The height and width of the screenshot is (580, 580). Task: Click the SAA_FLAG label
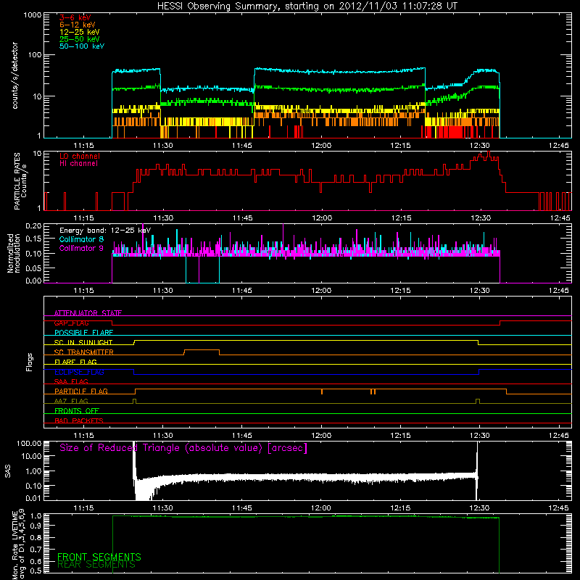click(x=71, y=381)
